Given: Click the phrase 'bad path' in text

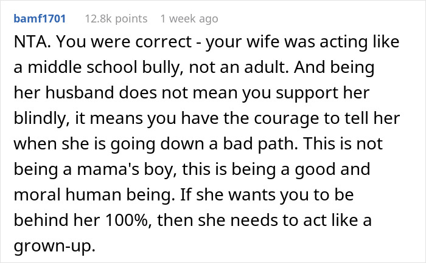Looking at the screenshot, I should click(x=260, y=144).
